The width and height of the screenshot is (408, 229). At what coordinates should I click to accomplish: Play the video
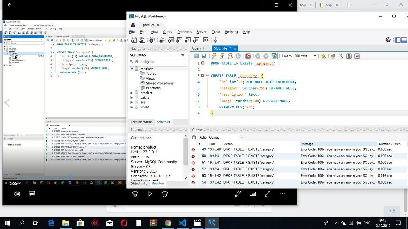pos(150,194)
